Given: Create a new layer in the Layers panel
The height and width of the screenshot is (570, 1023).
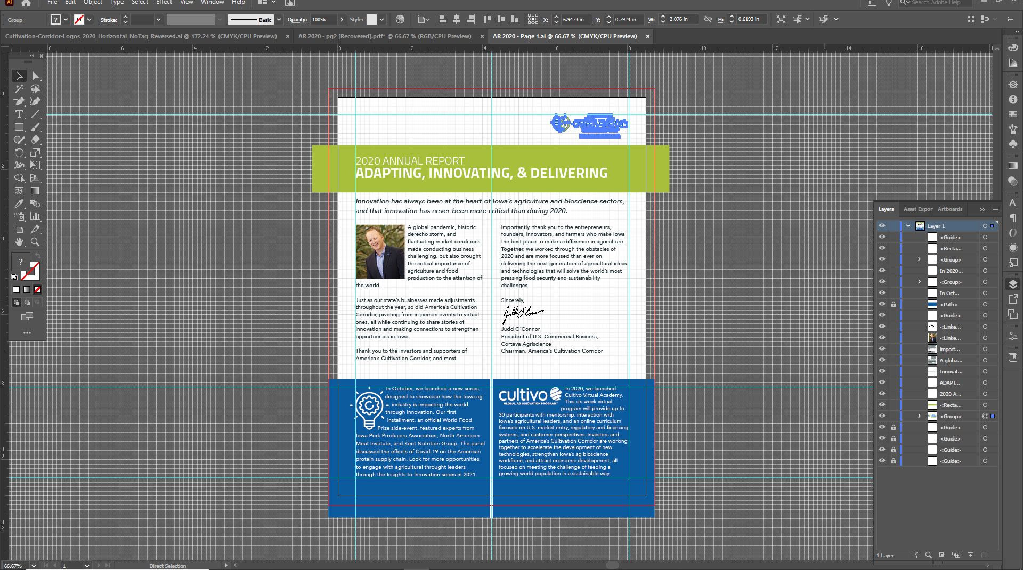Looking at the screenshot, I should [x=971, y=555].
